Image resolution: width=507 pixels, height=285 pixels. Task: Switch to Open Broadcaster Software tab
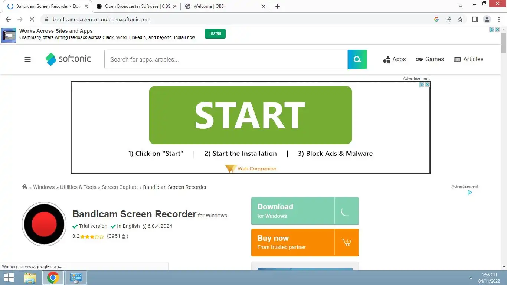click(x=136, y=6)
